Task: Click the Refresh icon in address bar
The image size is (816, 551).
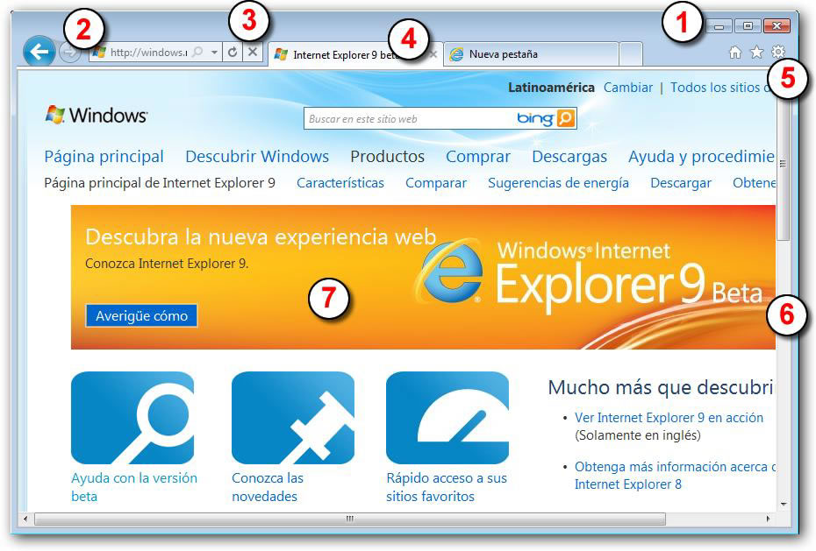Action: click(233, 52)
